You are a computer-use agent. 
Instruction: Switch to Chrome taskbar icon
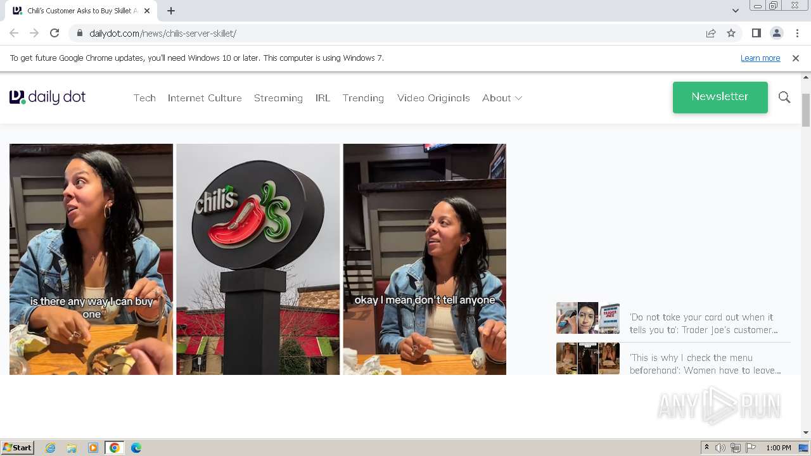pos(115,448)
